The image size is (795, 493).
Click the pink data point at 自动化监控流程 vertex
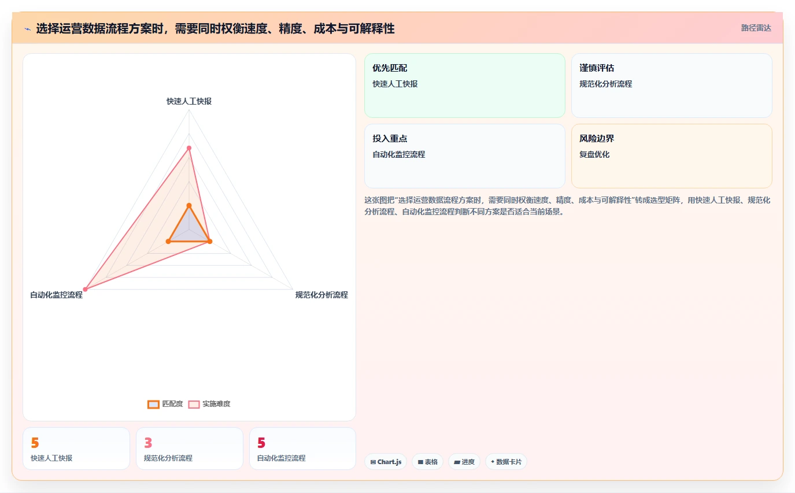tap(85, 289)
